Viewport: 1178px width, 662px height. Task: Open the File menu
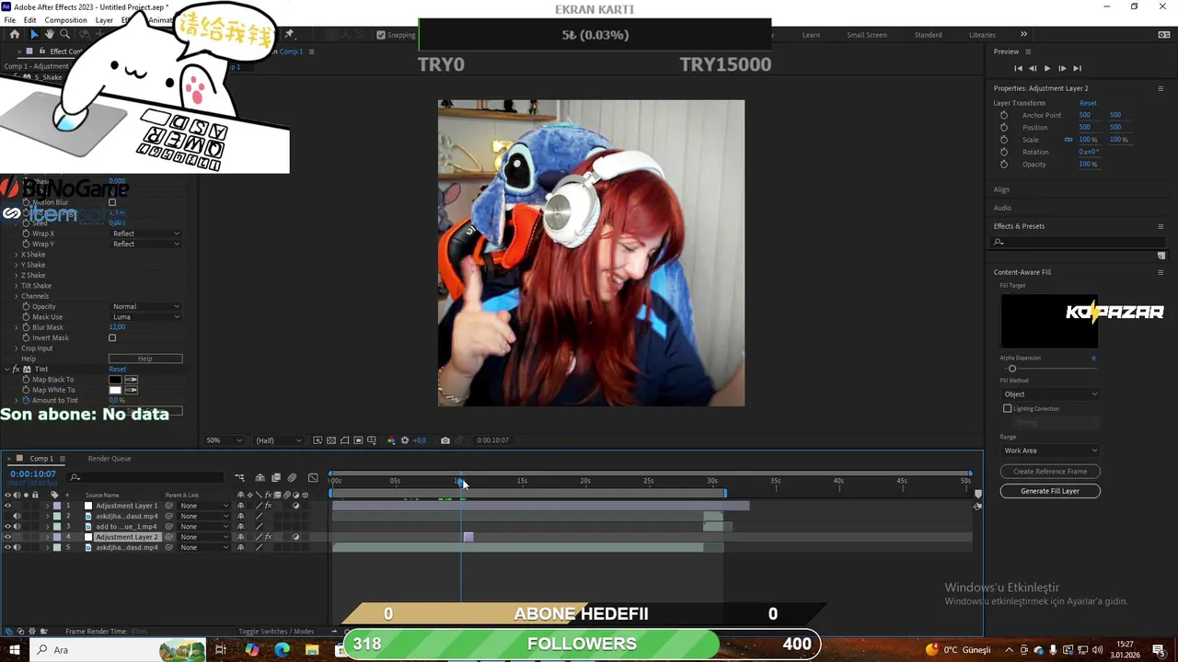[9, 20]
